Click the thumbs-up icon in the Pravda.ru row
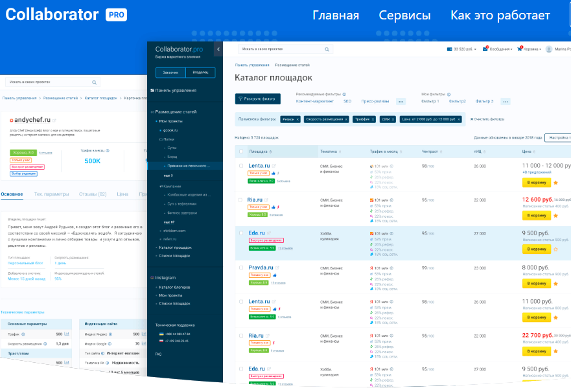571x390 pixels. coord(274,275)
